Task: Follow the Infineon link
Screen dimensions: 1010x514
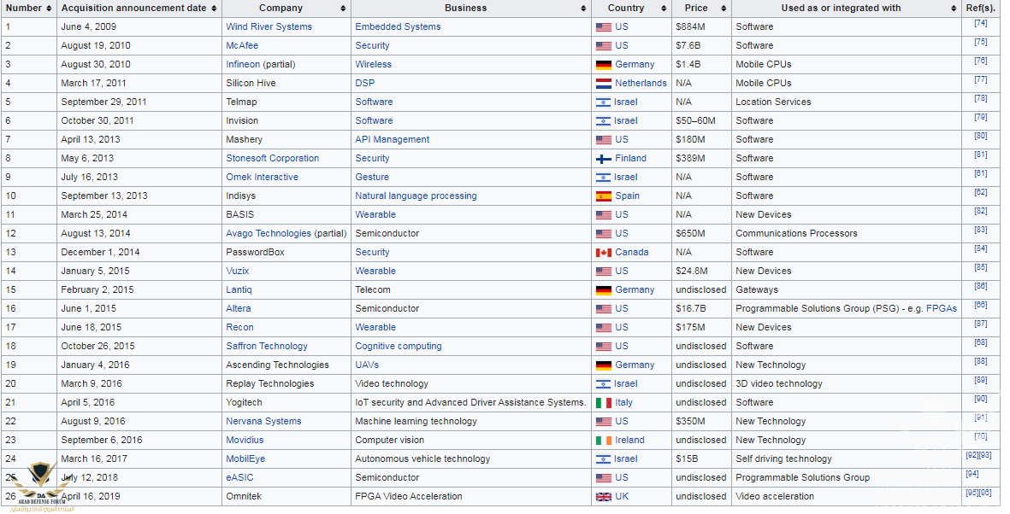Action: 243,64
